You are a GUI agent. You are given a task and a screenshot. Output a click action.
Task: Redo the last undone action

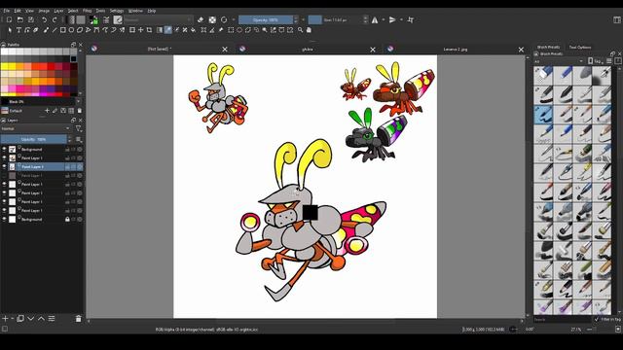55,19
